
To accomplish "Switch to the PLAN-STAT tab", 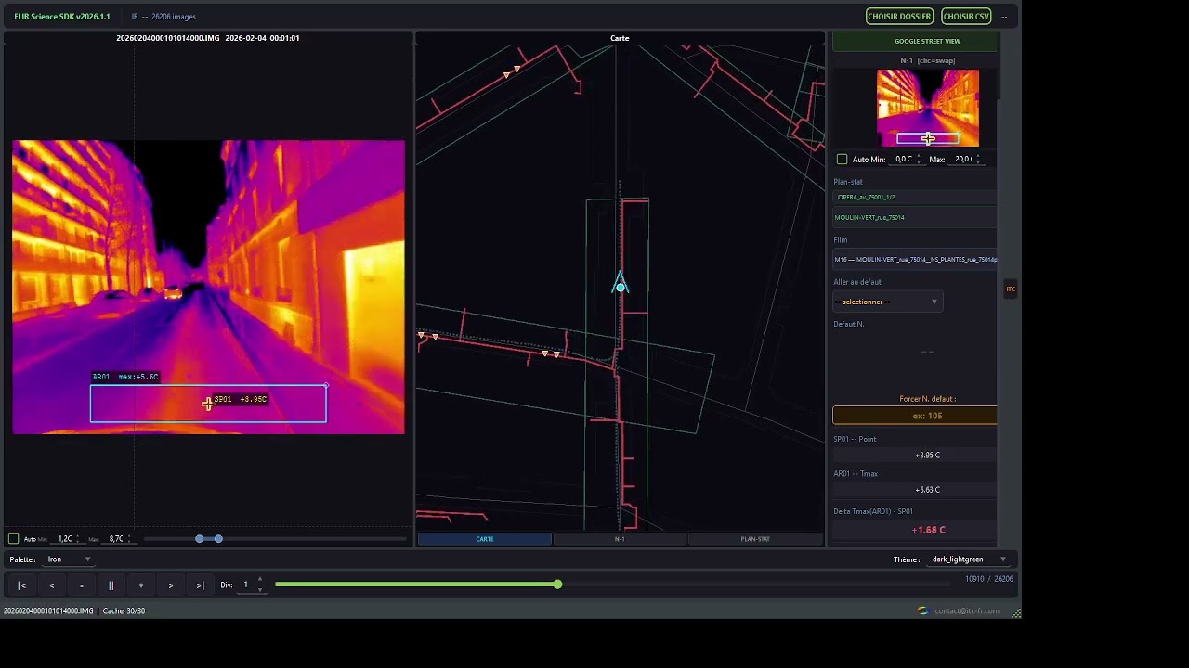I will [755, 539].
